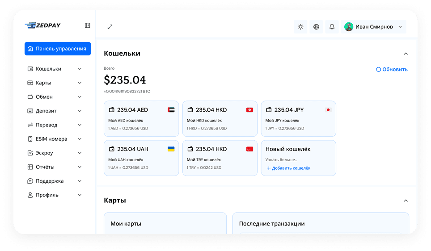Click the Профиль person icon
Viewport: 431px width, 251px height.
30,195
